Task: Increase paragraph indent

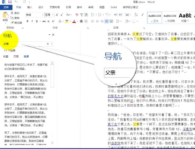Action: tap(121, 15)
